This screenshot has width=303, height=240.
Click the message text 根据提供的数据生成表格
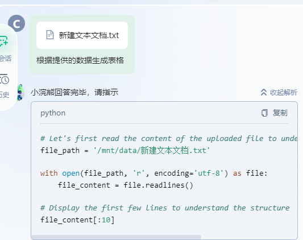pyautogui.click(x=80, y=60)
